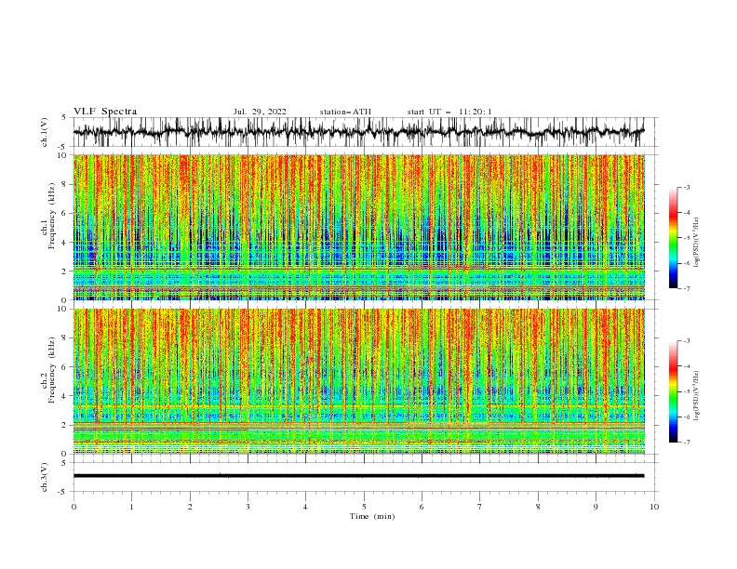The image size is (737, 569).
Task: Click the ch.3(V) flat waveform trace
Action: coord(359,476)
